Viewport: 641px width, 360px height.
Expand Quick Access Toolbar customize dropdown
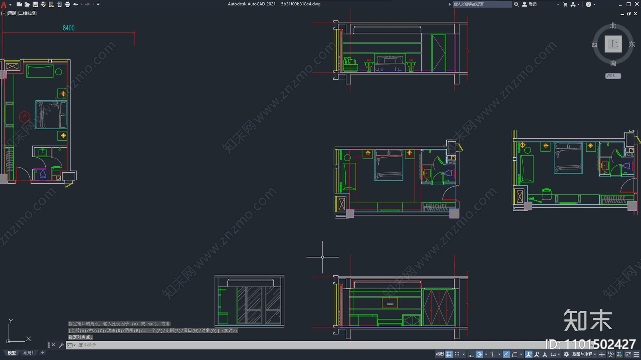98,4
